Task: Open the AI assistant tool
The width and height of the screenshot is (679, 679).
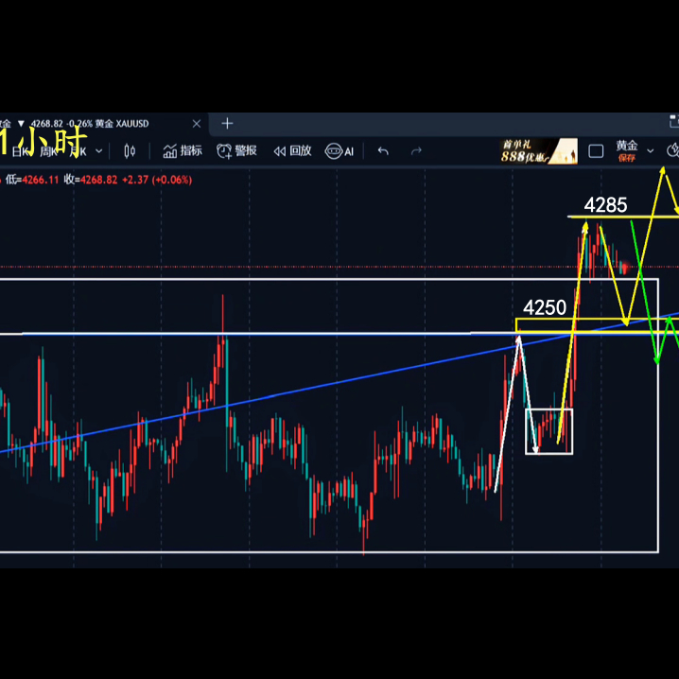Action: (339, 151)
